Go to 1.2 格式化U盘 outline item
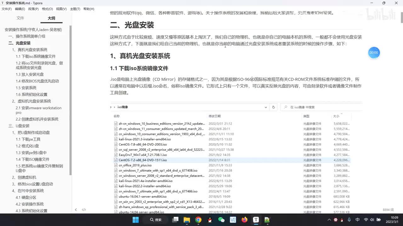403x226 pixels. coord(27,146)
